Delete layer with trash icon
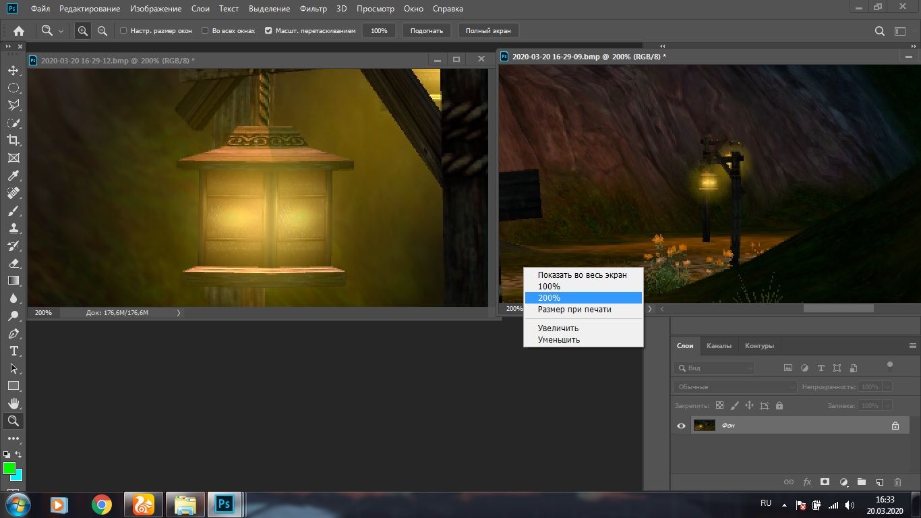 (897, 482)
